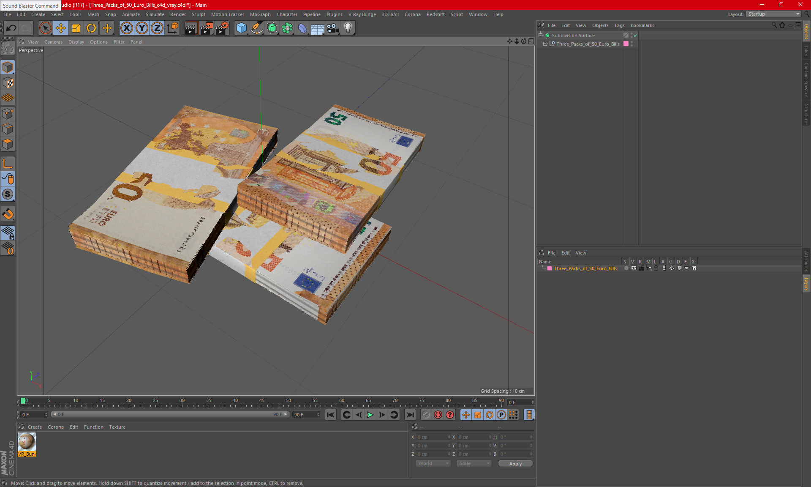This screenshot has height=487, width=811.
Task: Go to end of animation
Action: (410, 415)
